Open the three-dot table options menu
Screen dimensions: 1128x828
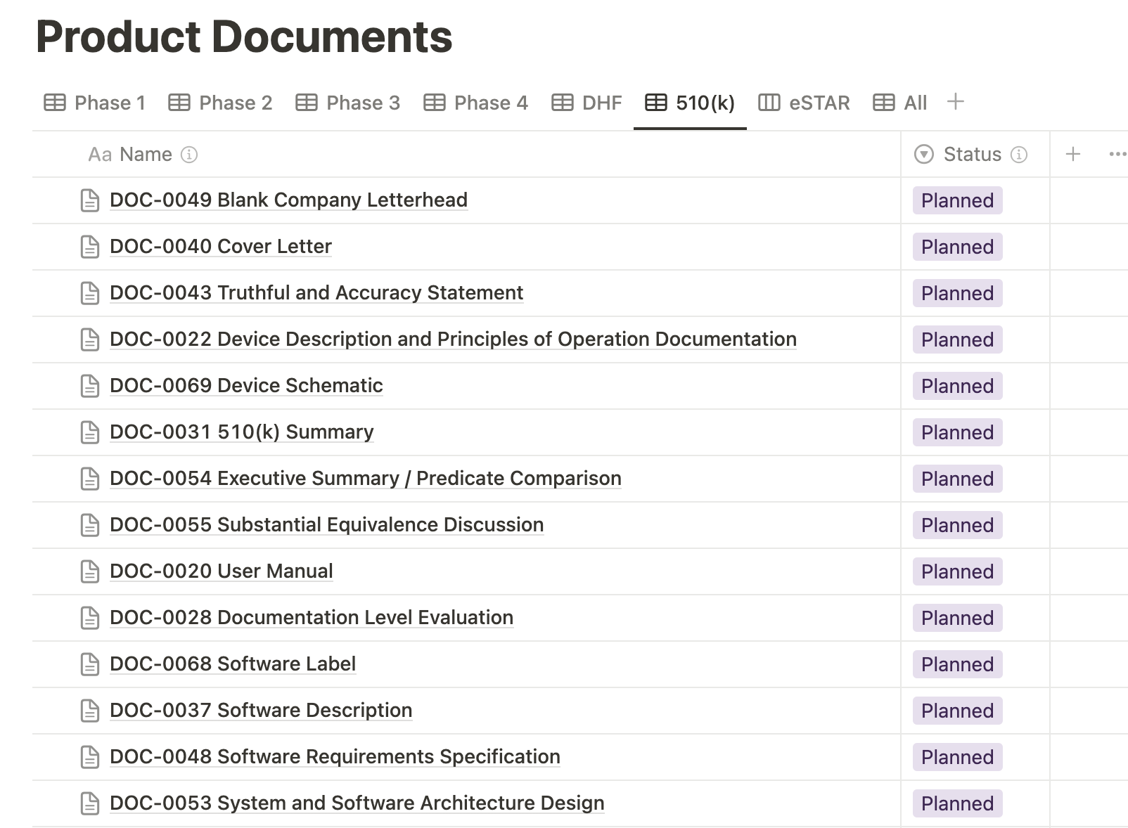1117,154
